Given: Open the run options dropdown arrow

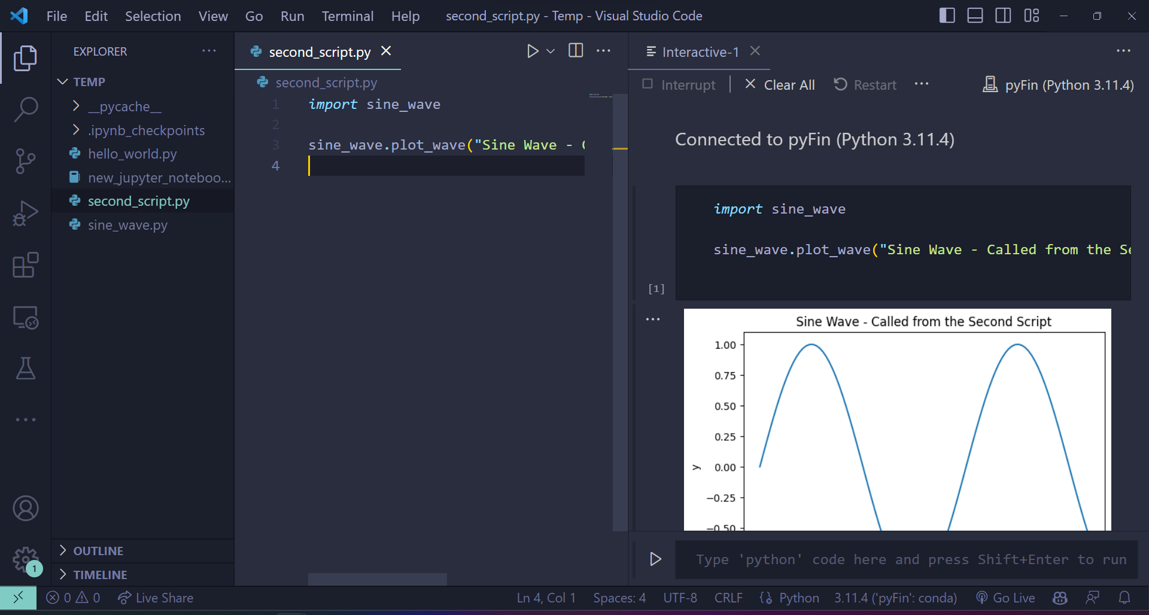Looking at the screenshot, I should click(x=551, y=51).
